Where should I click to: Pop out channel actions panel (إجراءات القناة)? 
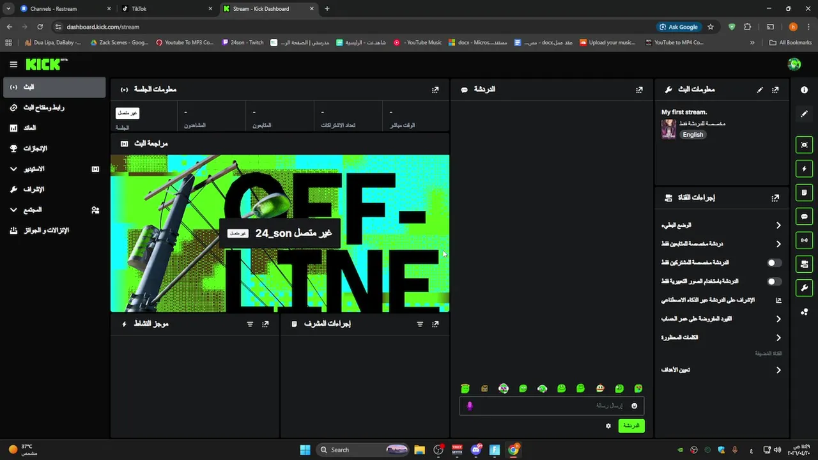click(775, 198)
